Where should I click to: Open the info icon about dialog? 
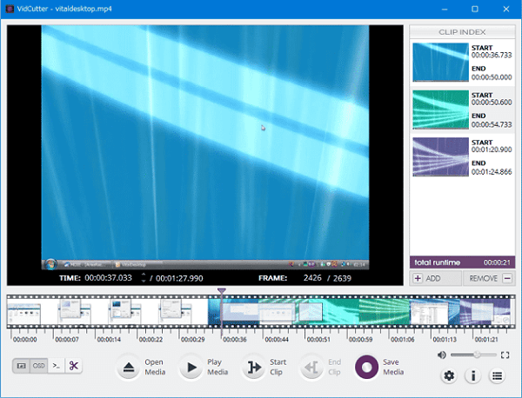(x=473, y=376)
